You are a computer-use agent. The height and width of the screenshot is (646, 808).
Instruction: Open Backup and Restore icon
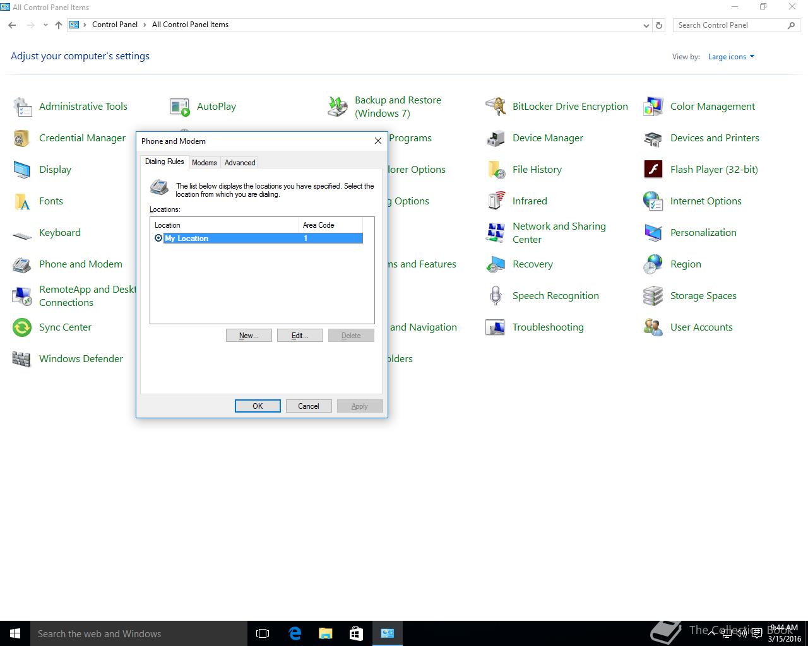coord(338,107)
